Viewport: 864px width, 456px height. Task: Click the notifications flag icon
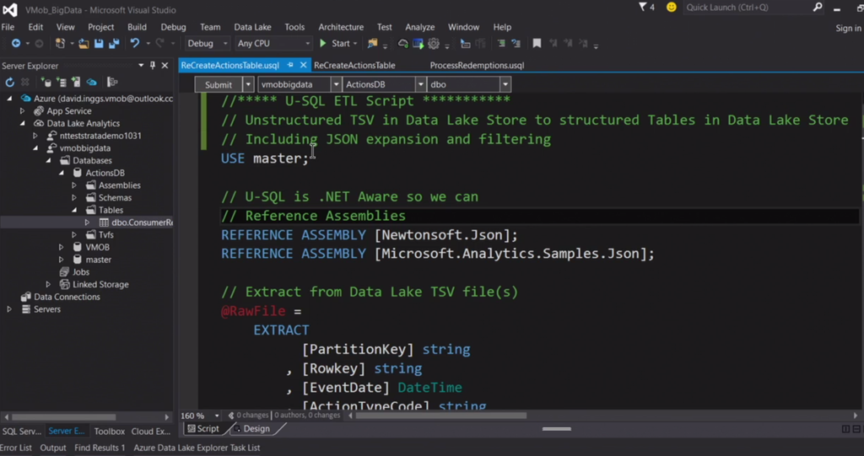coord(643,8)
